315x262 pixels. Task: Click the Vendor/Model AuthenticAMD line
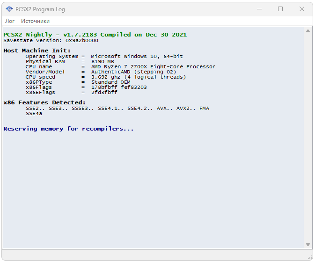101,72
